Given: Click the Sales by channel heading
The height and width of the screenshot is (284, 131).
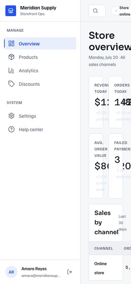Looking at the screenshot, I should 106,222.
